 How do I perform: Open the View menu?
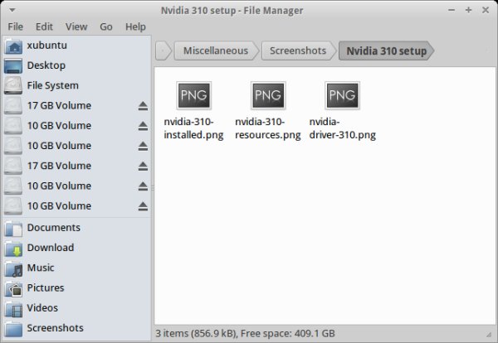point(76,27)
